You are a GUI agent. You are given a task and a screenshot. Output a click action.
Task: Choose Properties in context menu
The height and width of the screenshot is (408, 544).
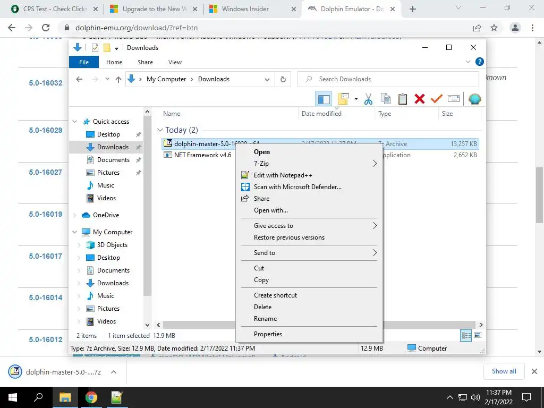(309, 334)
